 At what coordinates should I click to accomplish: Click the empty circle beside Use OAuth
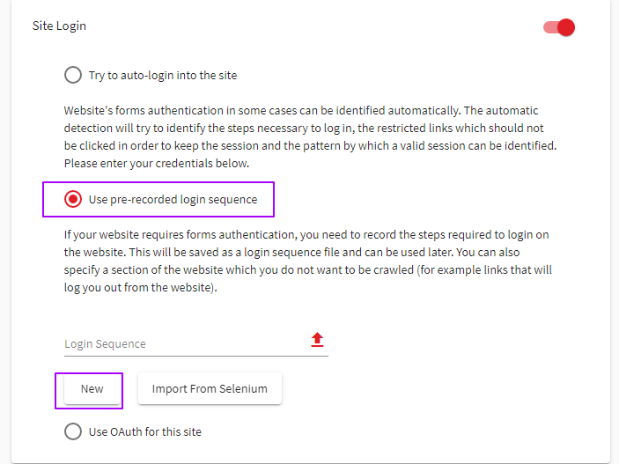pyautogui.click(x=73, y=431)
